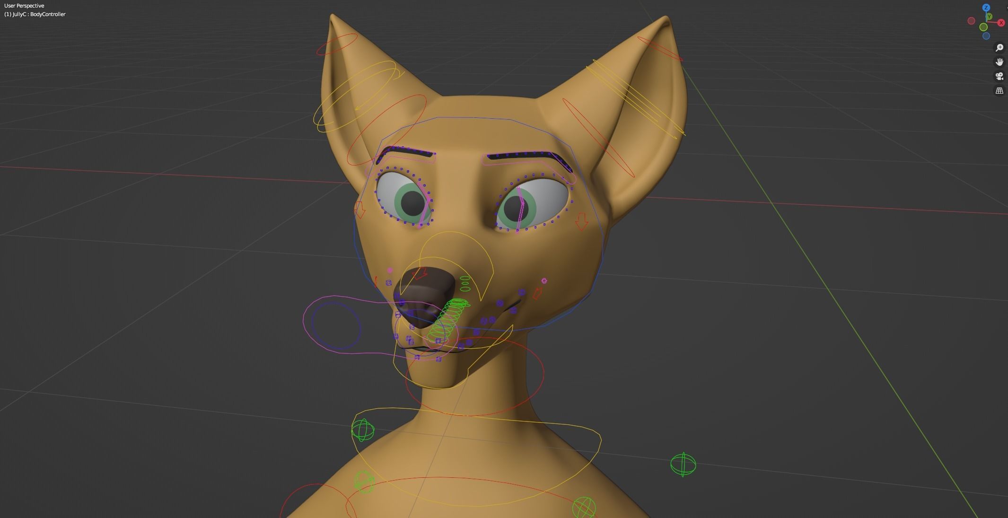The image size is (1008, 518).
Task: Select the large red neck ring controller
Action: point(475,377)
